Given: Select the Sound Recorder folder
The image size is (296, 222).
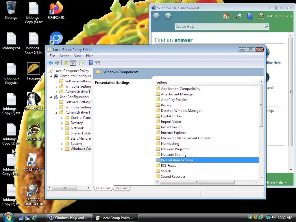Looking at the screenshot, I should click(173, 177).
